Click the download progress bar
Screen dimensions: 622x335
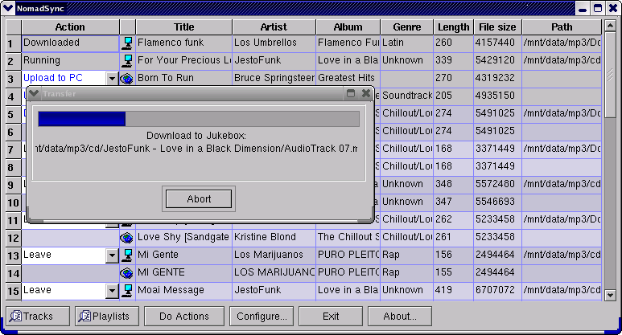(199, 120)
